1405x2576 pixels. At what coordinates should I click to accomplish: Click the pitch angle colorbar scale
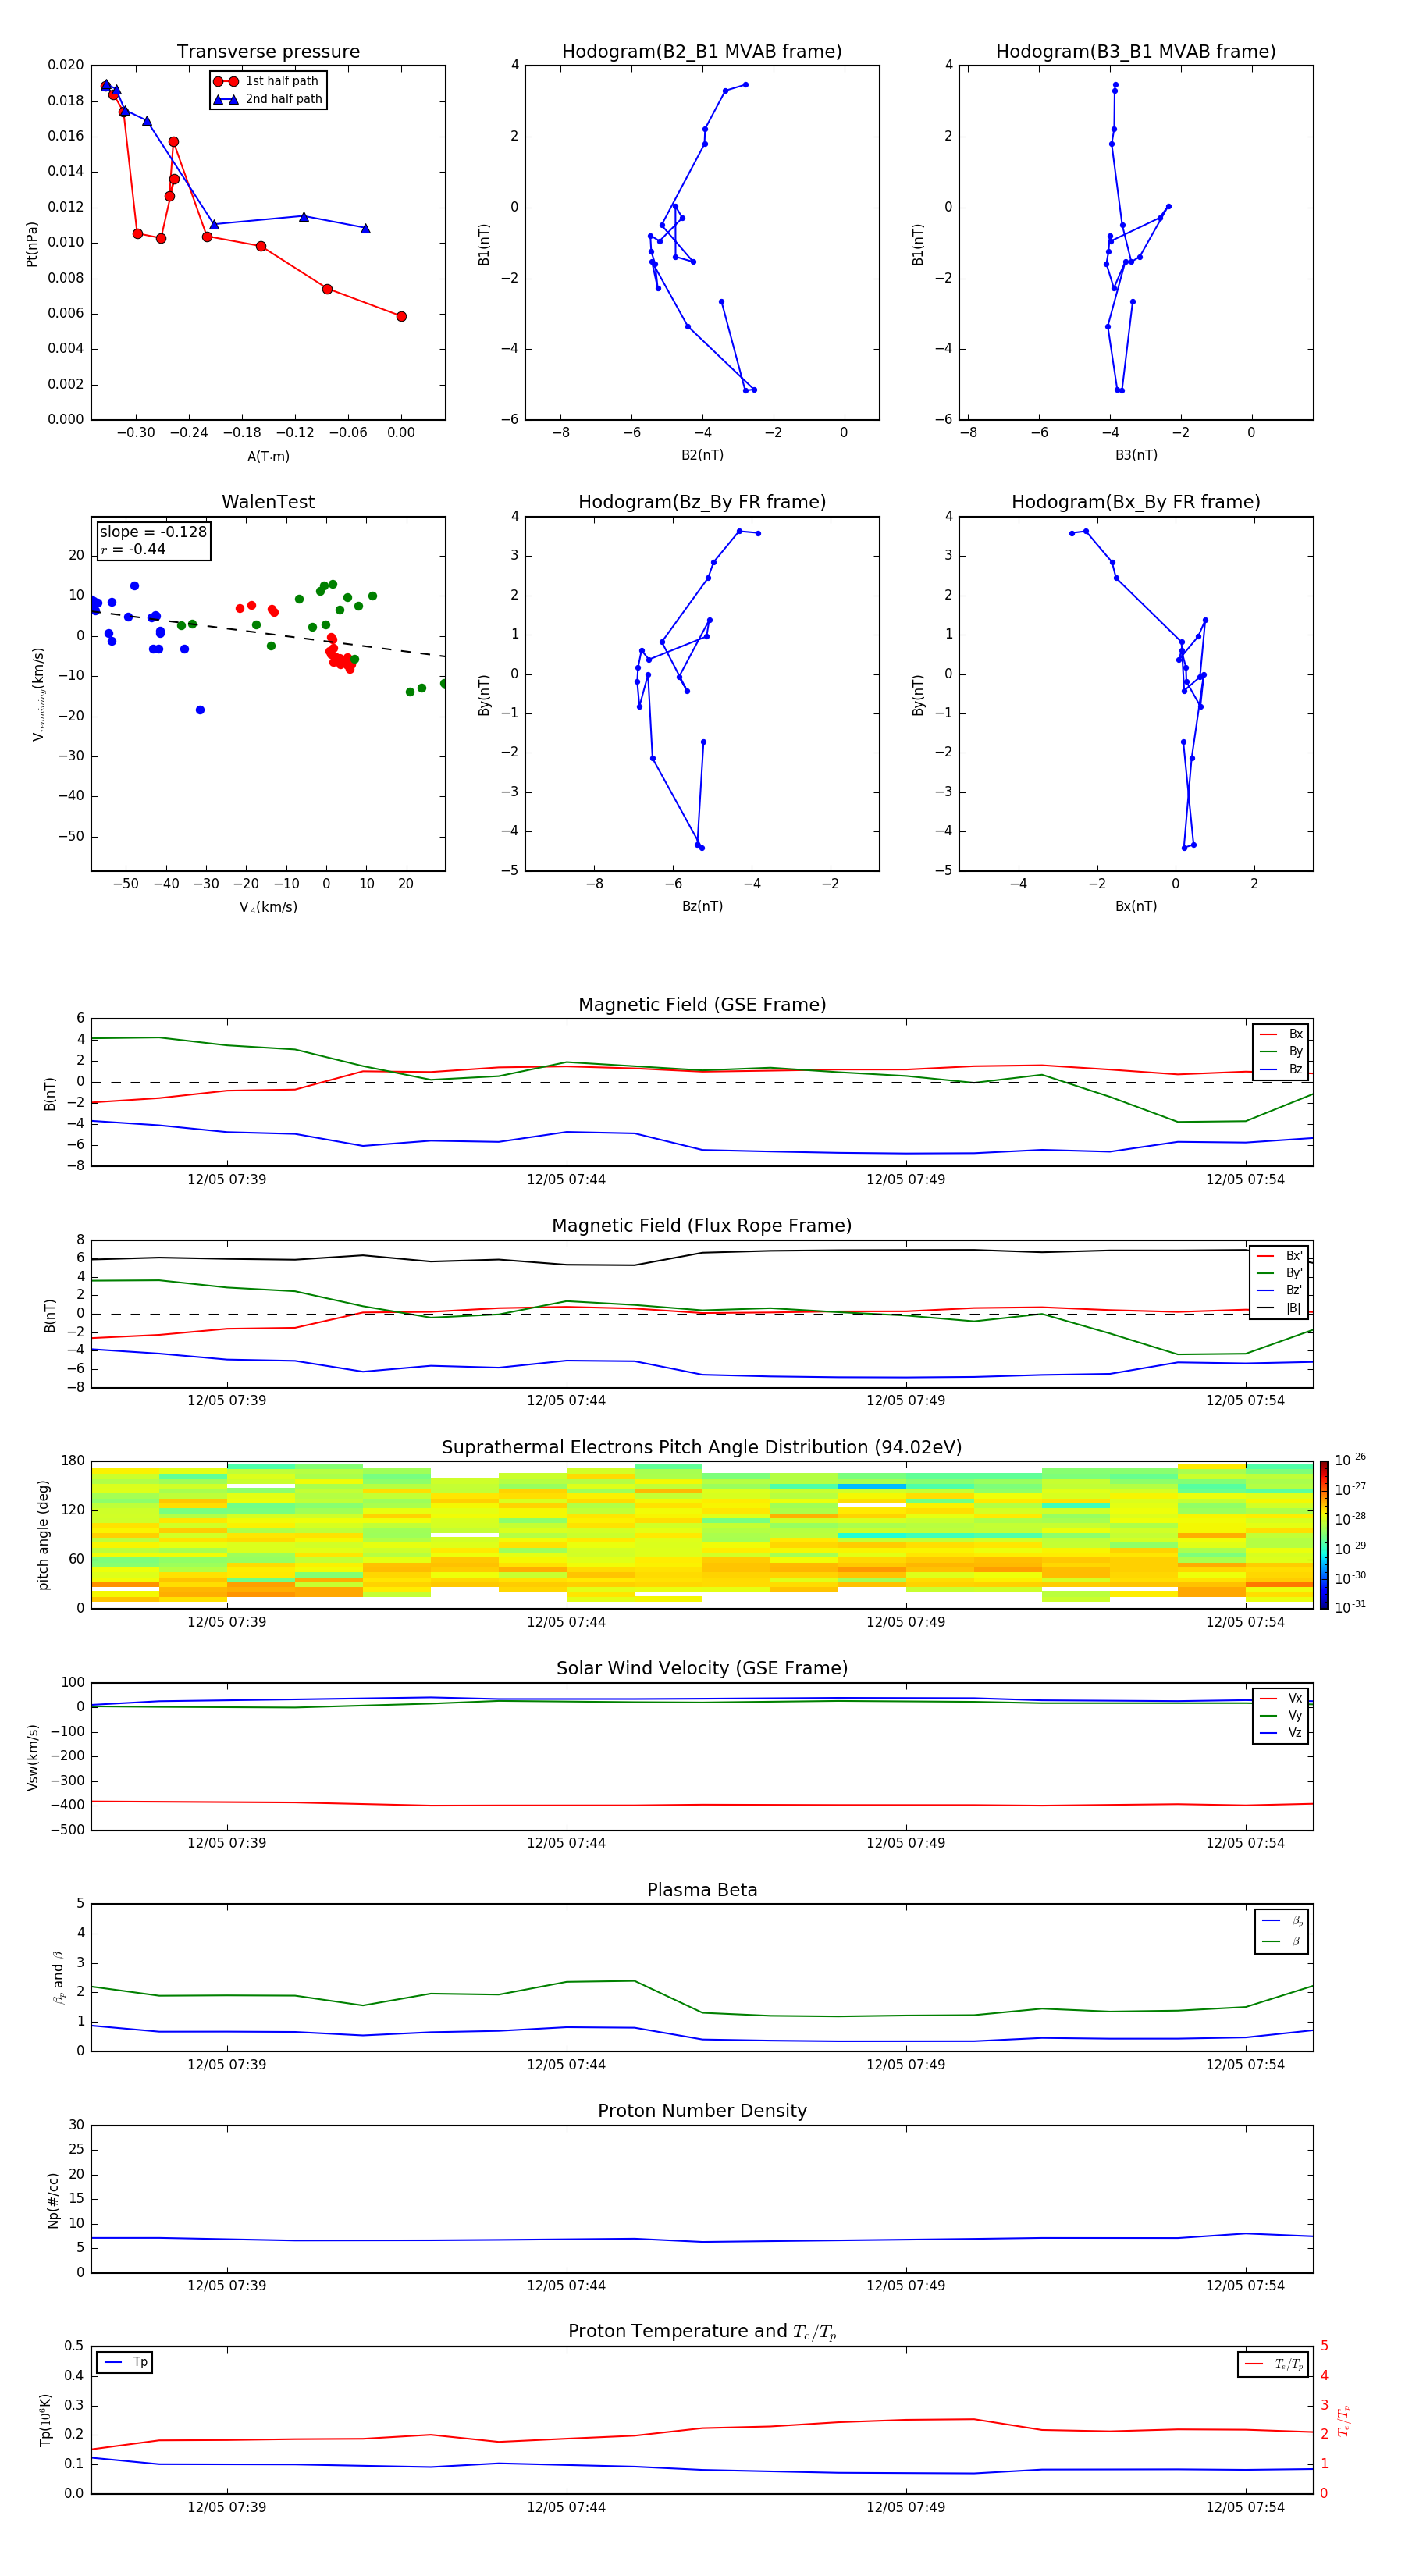pos(1324,1535)
